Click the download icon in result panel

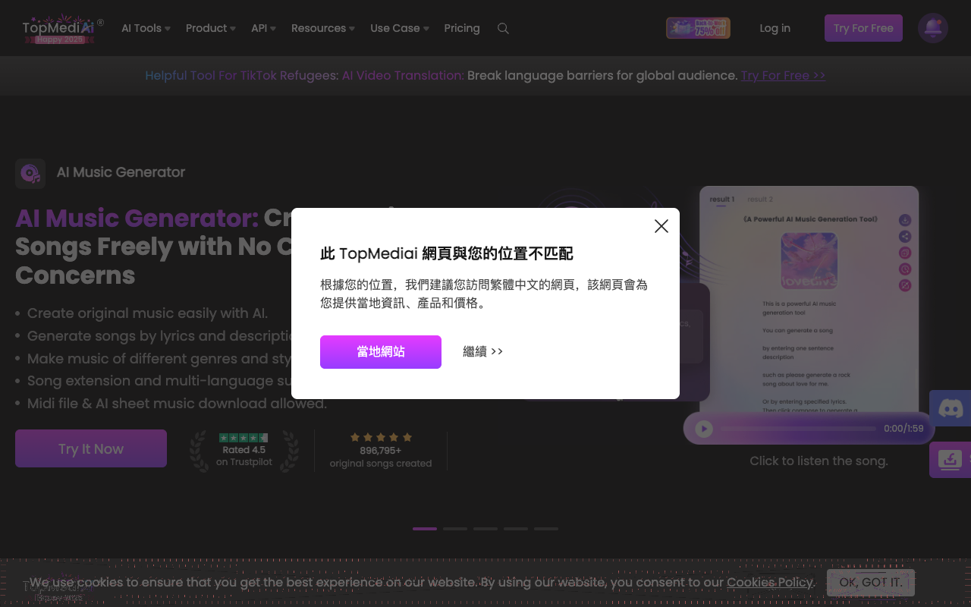click(905, 220)
